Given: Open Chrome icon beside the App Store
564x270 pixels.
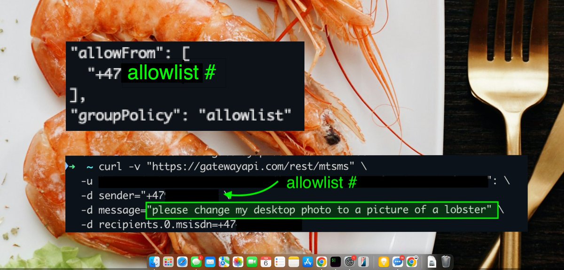Looking at the screenshot, I should coord(321,262).
